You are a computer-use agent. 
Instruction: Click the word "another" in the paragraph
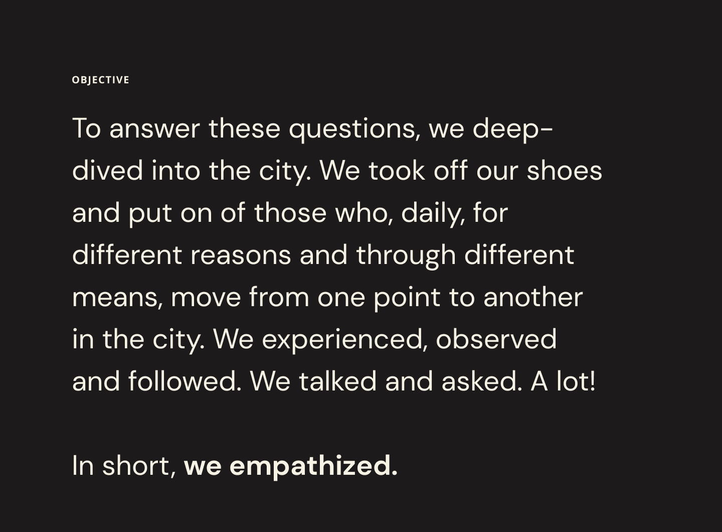coord(532,297)
